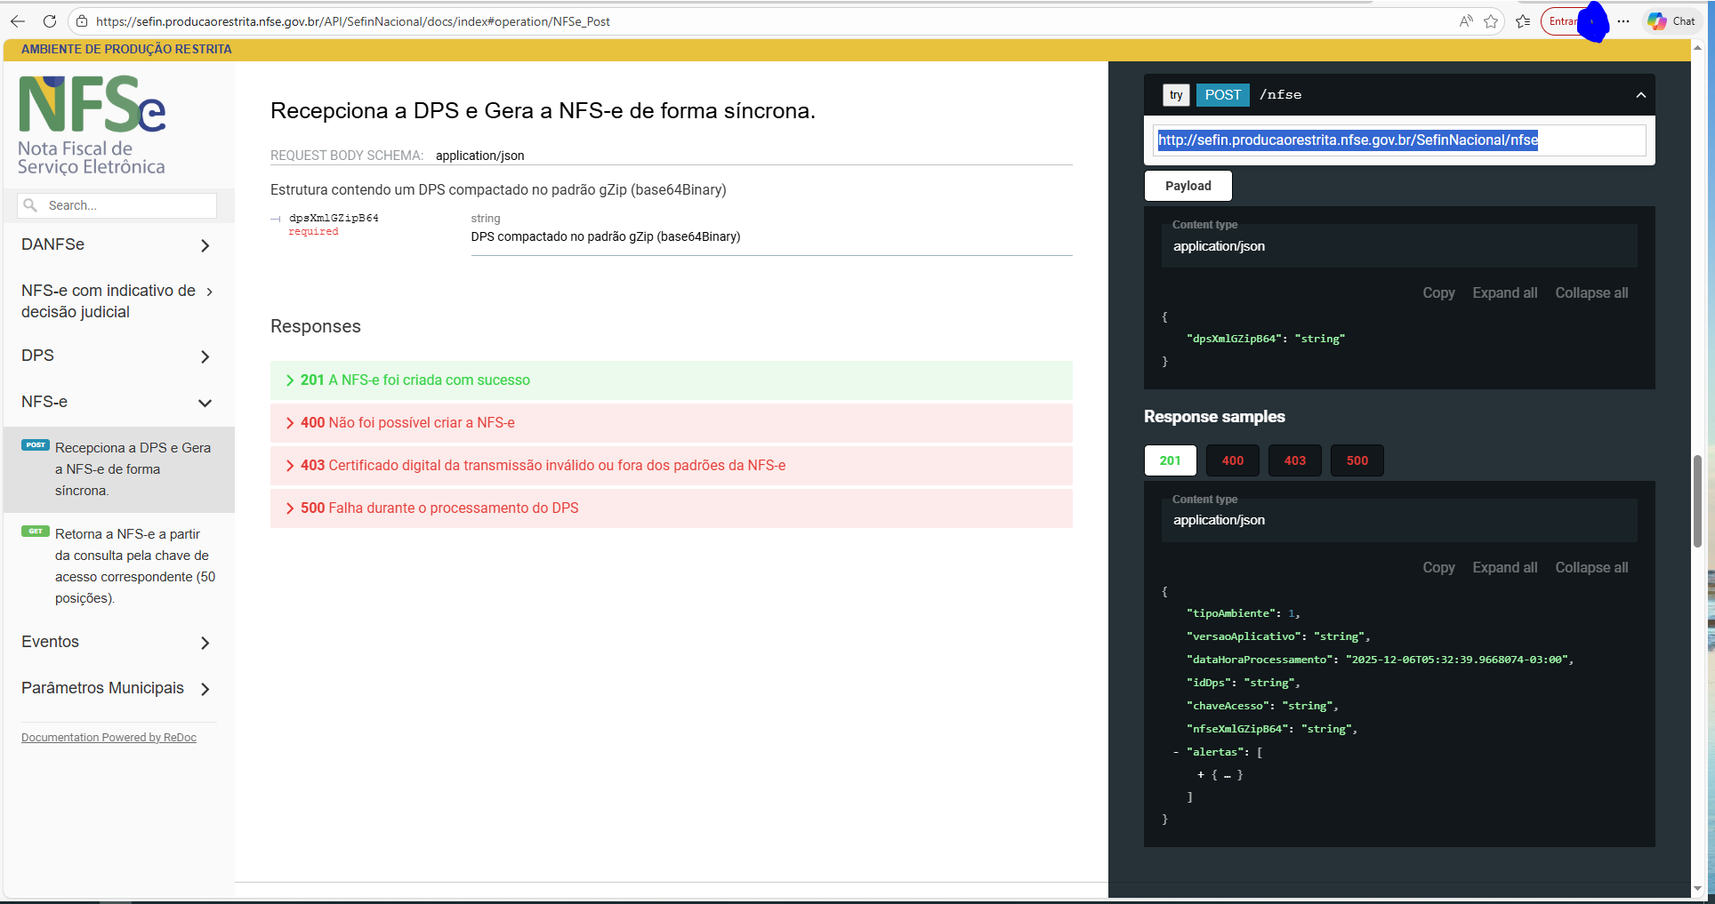Expand the 403 invalid certificate response

click(x=671, y=466)
